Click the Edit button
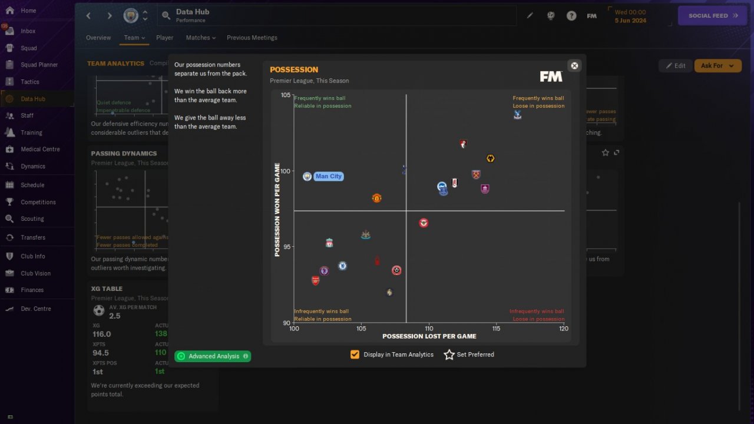Screen dimensions: 754x424 click(x=676, y=66)
